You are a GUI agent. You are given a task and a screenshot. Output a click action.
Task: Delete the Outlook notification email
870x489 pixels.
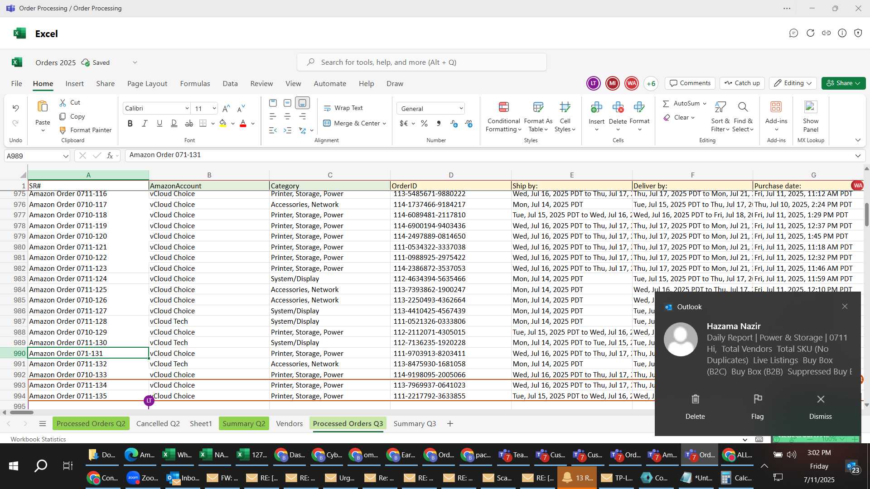[x=695, y=406]
